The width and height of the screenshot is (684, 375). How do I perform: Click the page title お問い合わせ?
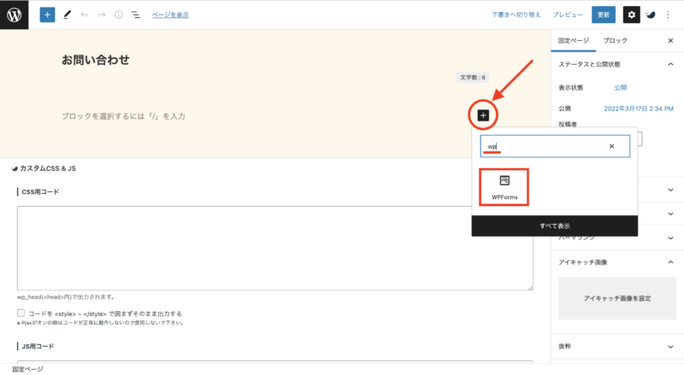[x=96, y=60]
